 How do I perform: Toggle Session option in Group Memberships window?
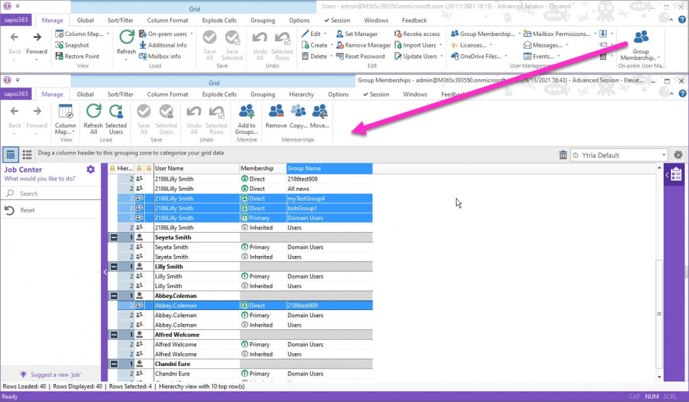376,95
